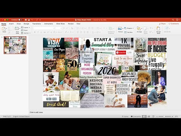Switch to the Insert tab

(x=11, y=24)
